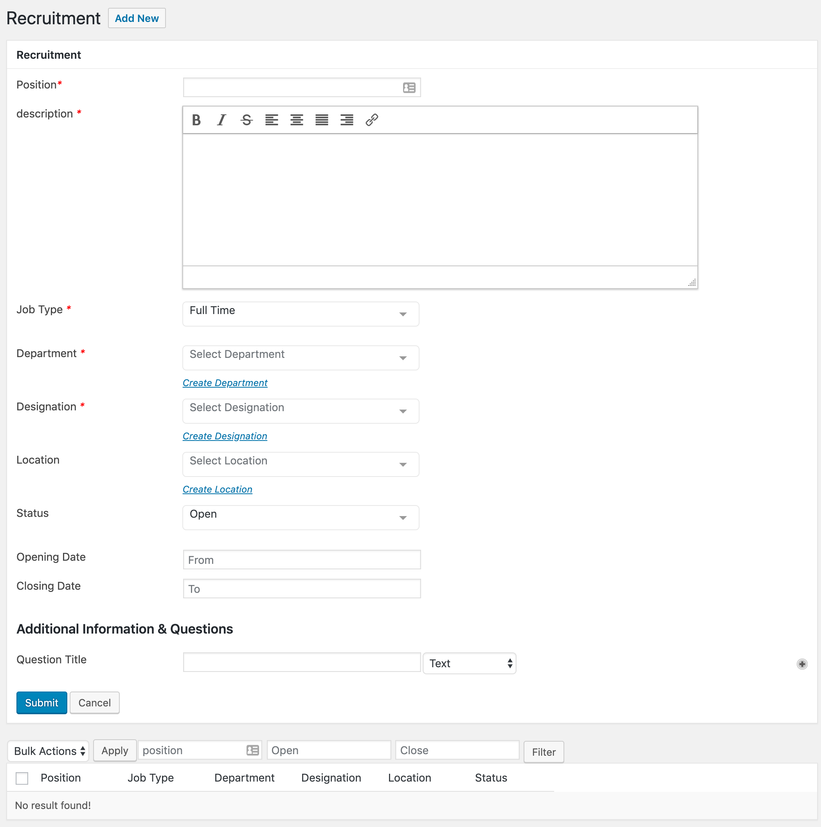Align description text to the left

pyautogui.click(x=271, y=120)
